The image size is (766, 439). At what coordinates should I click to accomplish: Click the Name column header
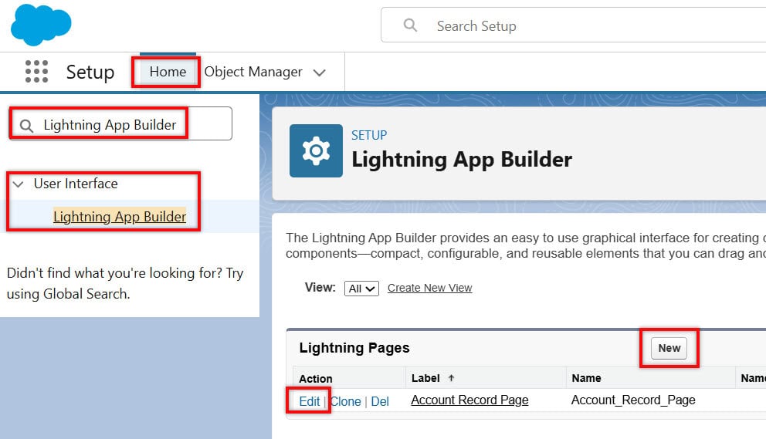coord(586,378)
